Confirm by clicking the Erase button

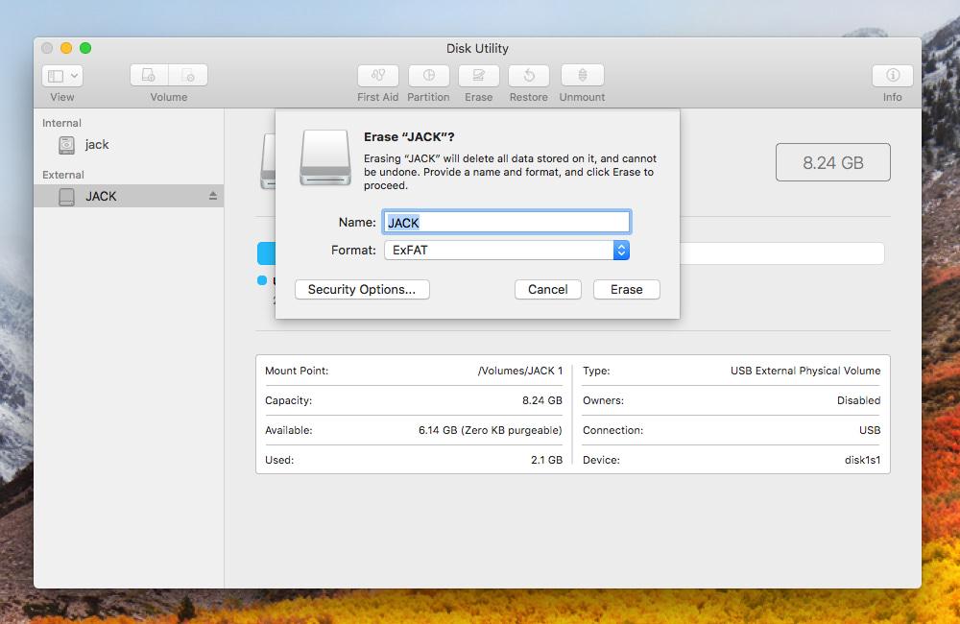626,289
